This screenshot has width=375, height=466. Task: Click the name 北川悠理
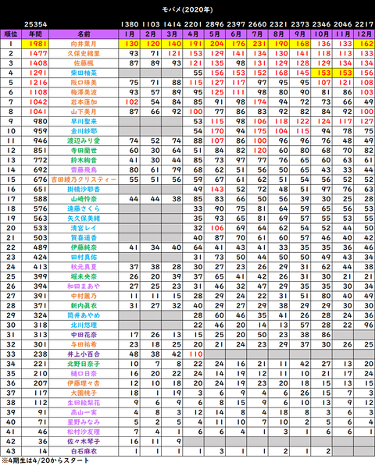(x=84, y=325)
